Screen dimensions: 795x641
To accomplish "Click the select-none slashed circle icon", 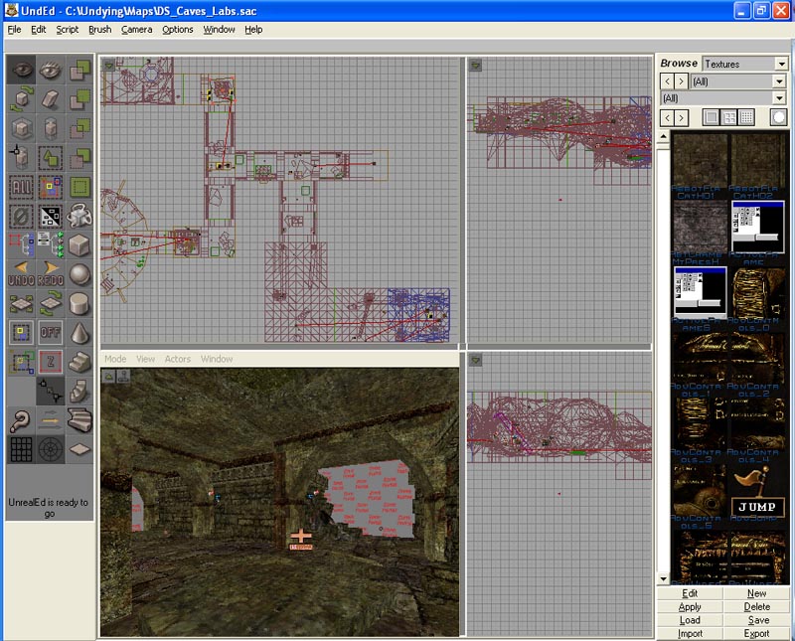I will [21, 216].
